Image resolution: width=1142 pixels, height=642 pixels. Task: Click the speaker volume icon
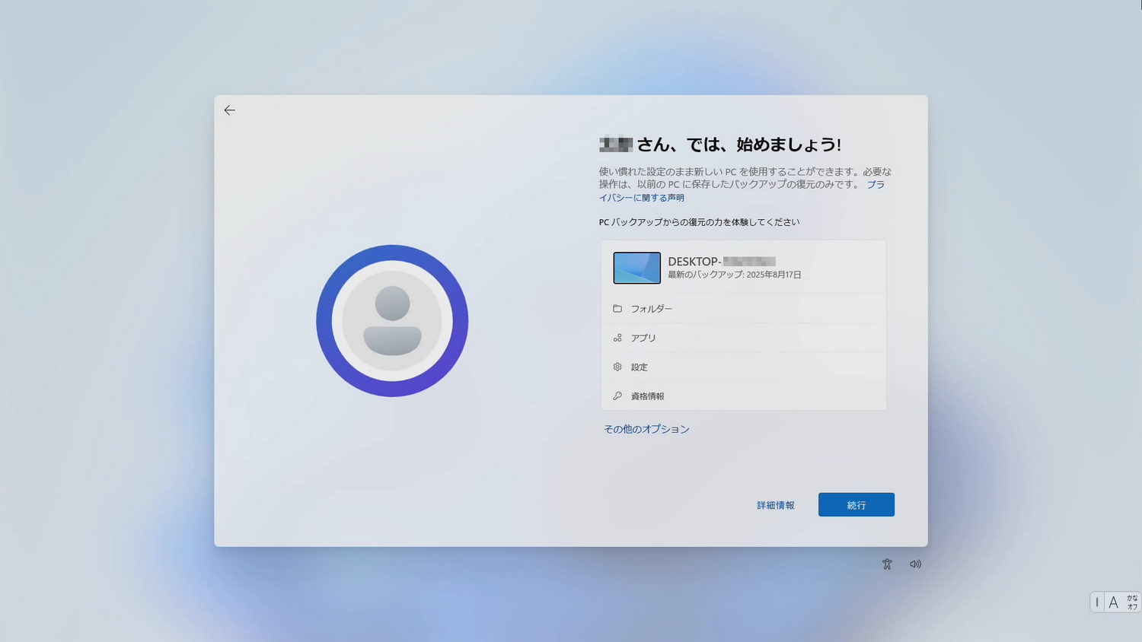(915, 564)
